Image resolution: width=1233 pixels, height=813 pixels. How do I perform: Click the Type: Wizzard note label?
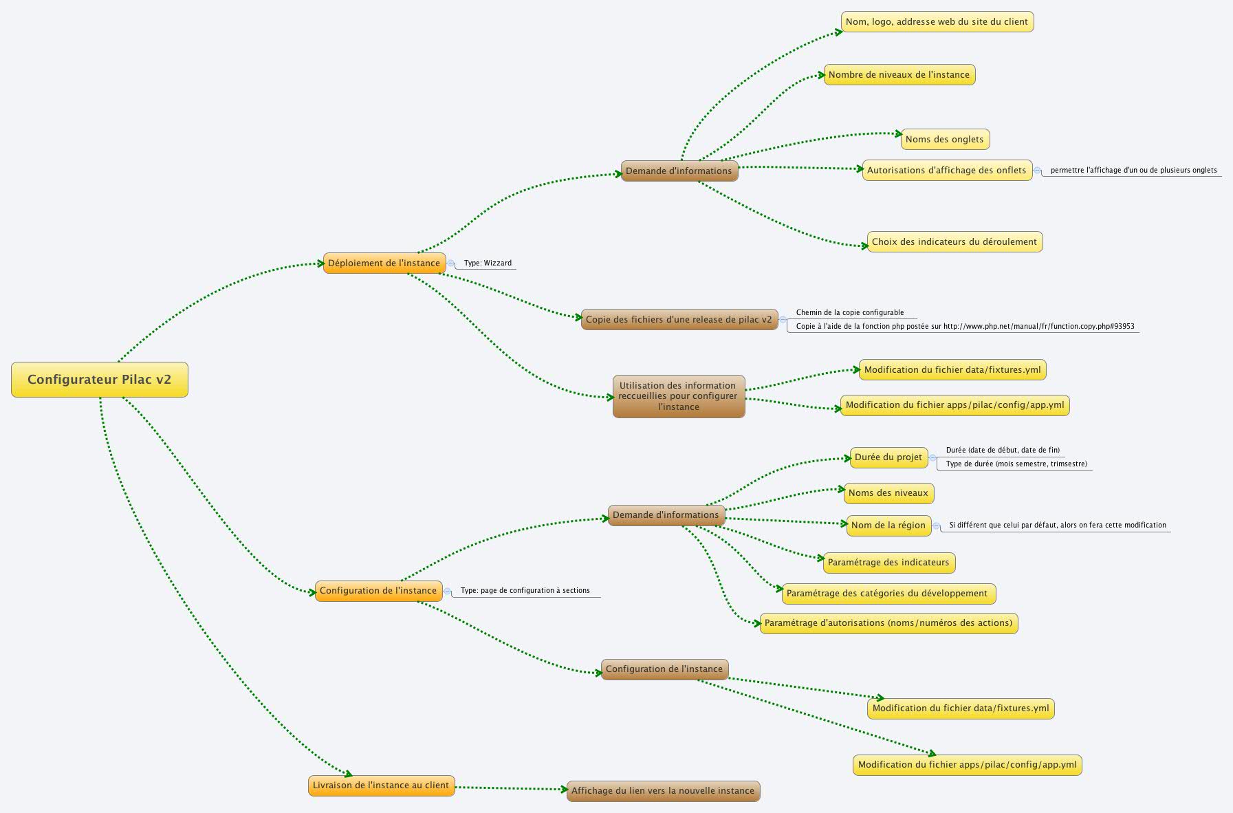tap(488, 263)
